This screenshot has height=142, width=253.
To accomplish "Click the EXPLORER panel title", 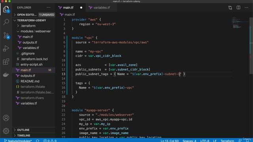I will 24,7.
